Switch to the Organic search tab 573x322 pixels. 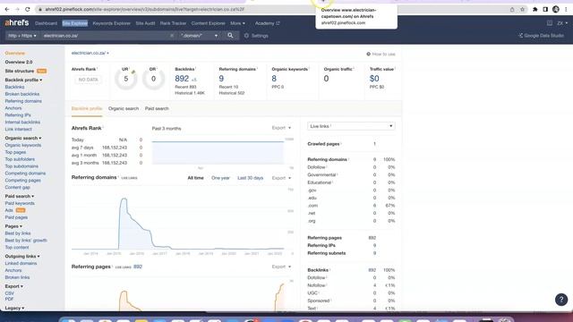click(x=124, y=109)
